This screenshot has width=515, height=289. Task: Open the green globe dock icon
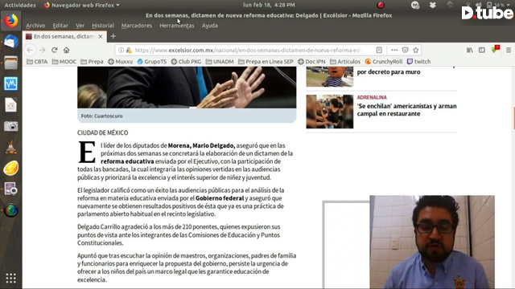[x=10, y=210]
